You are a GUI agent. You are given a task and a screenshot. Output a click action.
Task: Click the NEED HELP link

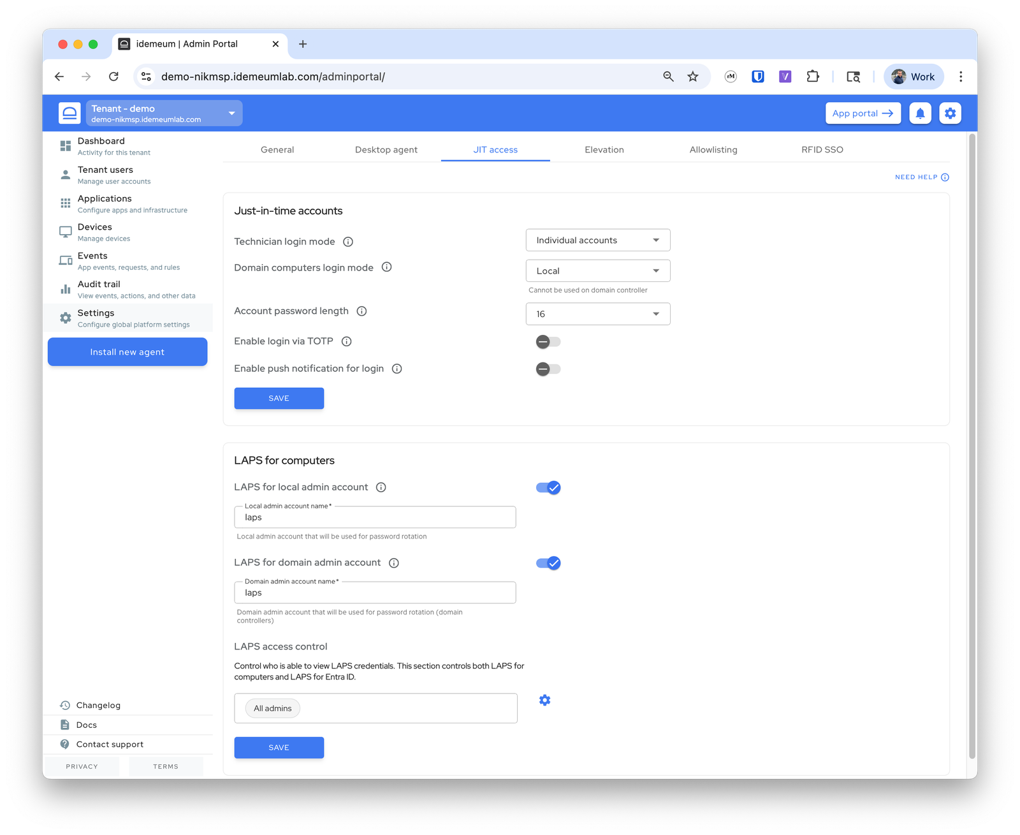(x=922, y=177)
